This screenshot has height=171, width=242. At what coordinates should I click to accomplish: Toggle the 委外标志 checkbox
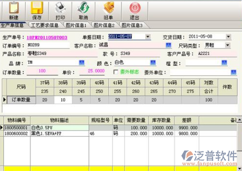point(116,72)
